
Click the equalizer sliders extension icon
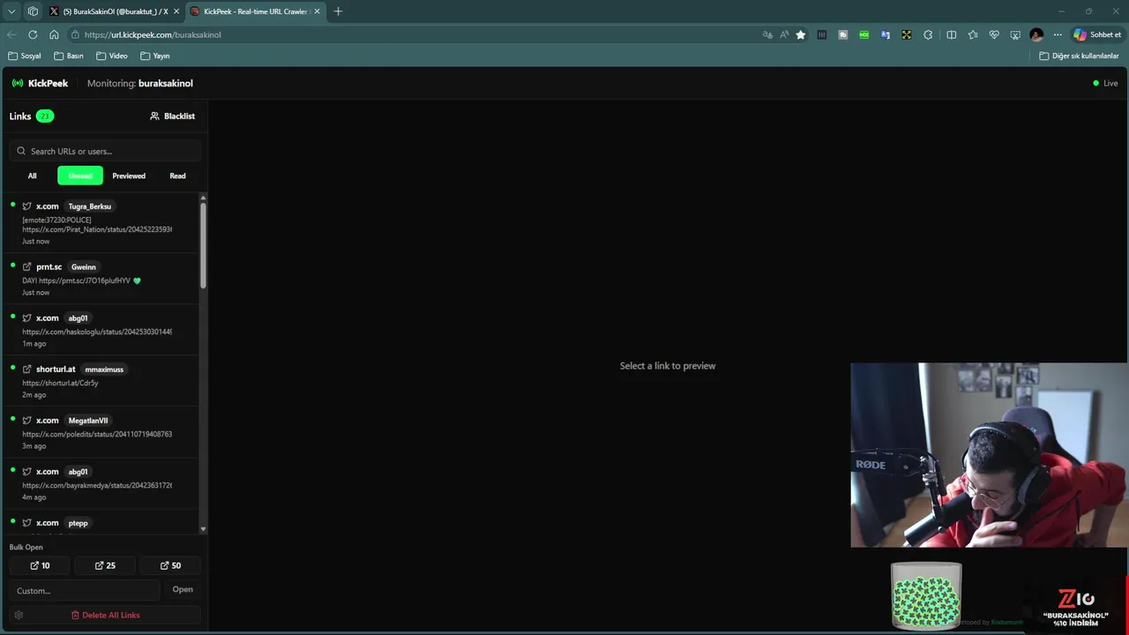[822, 34]
